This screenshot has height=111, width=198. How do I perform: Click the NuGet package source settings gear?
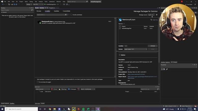click(157, 15)
